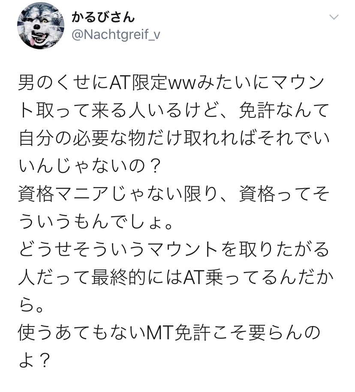Viewport: 355px width, 392px height.
Task: Expand the tweet options chevron
Action: (334, 17)
